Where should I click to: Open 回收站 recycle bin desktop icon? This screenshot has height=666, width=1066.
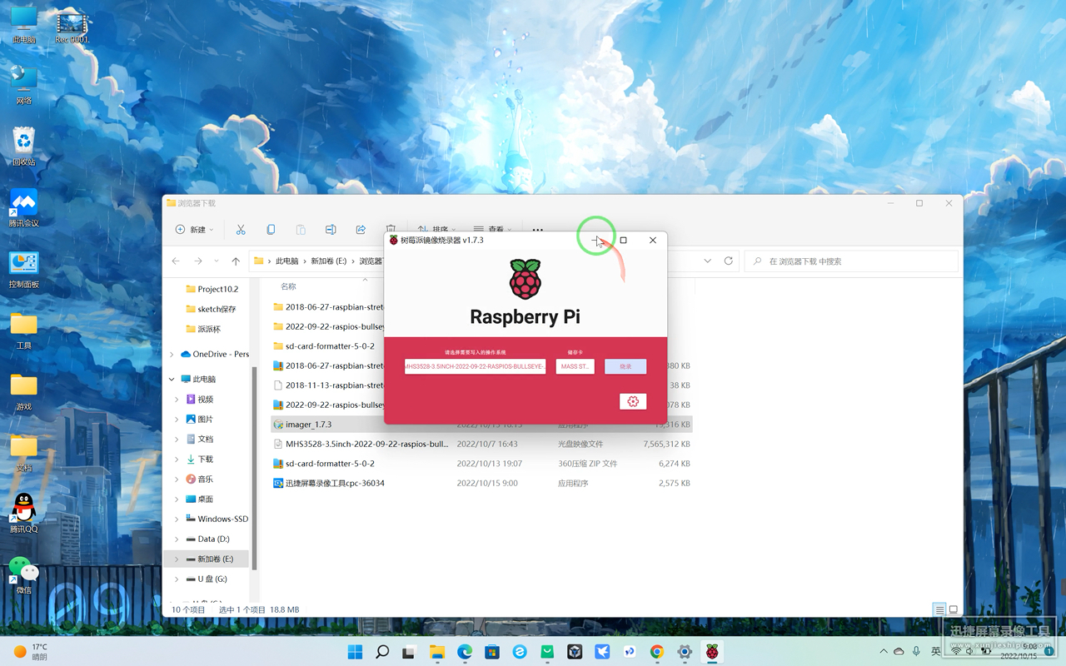(23, 147)
